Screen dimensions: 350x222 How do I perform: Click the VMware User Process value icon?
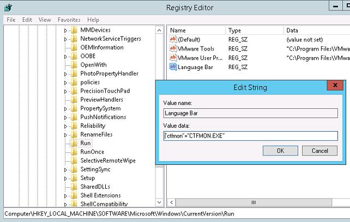tap(173, 58)
